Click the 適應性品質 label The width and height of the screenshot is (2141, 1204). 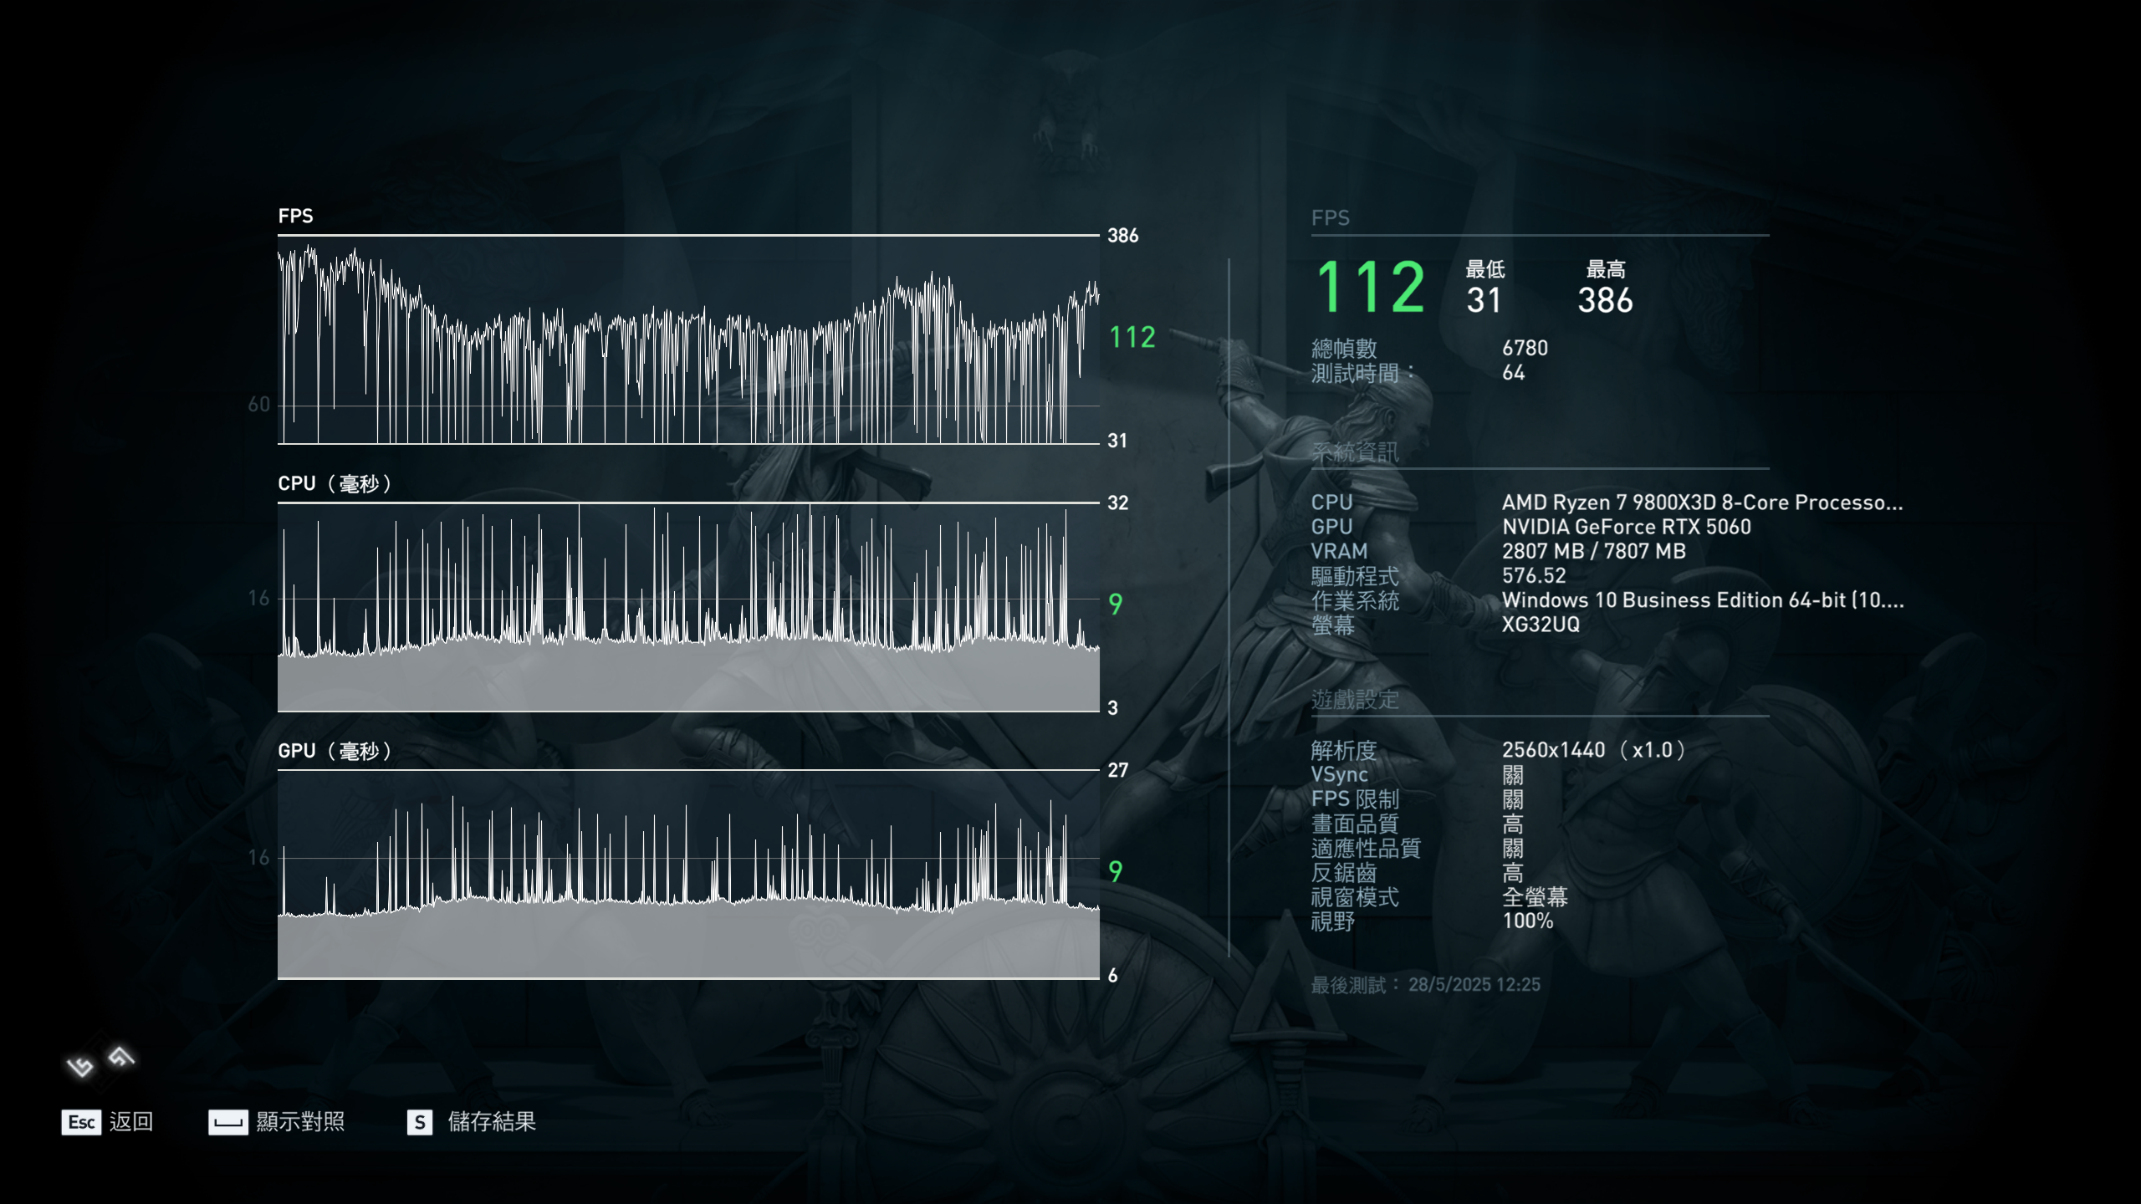click(1366, 849)
